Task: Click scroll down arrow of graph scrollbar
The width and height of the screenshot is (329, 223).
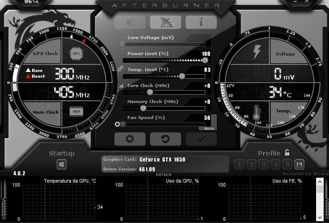Action: tap(320, 218)
